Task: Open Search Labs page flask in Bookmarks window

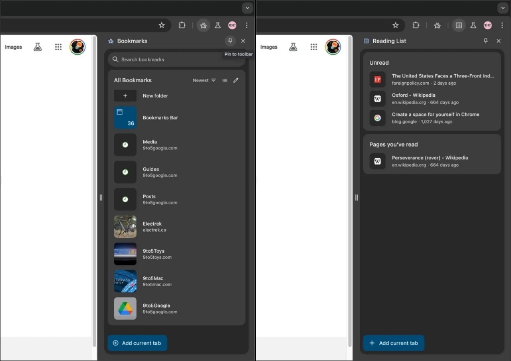Action: [38, 47]
